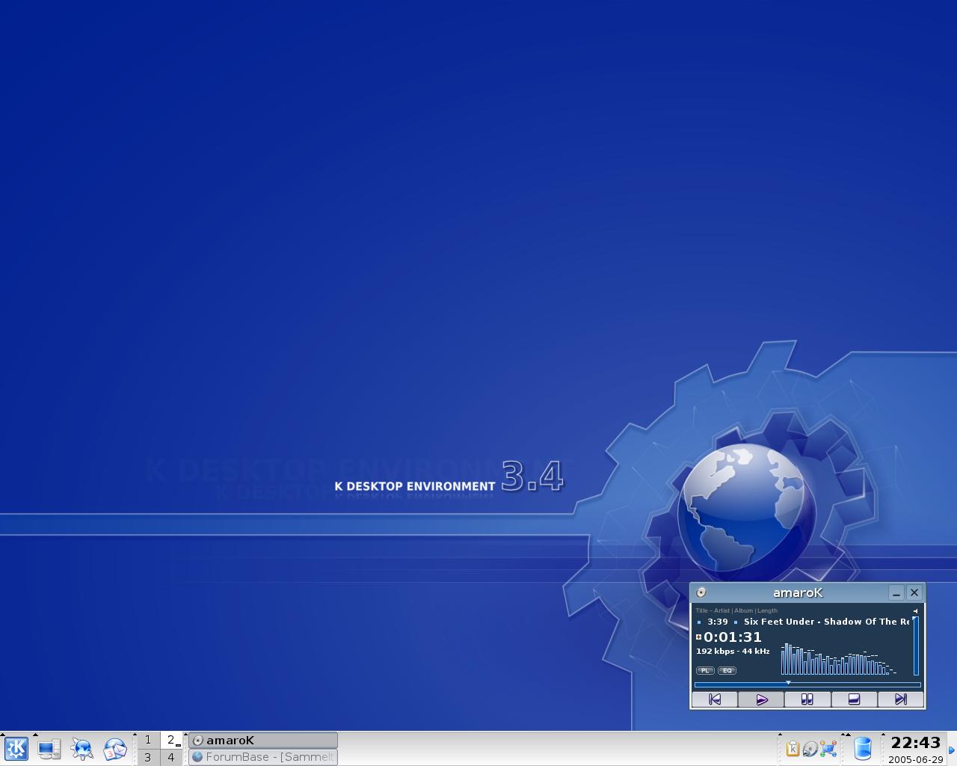Toggle amaroK playlist with PL button

coord(705,670)
